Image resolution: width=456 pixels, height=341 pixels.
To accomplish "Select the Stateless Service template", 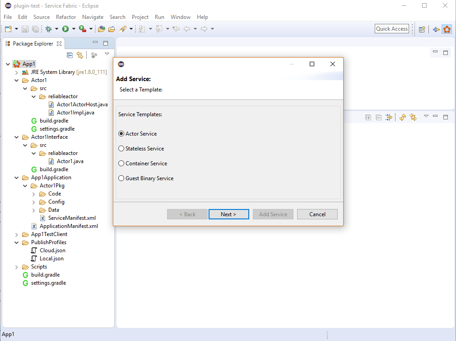I will pyautogui.click(x=121, y=148).
